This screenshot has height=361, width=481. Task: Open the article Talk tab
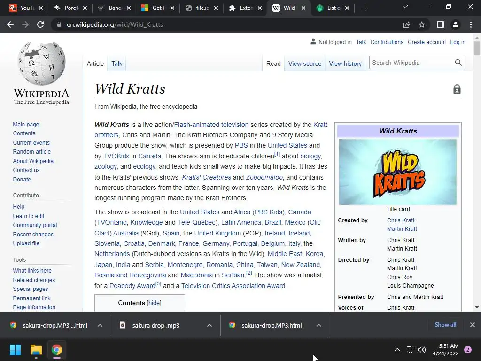[x=116, y=63]
